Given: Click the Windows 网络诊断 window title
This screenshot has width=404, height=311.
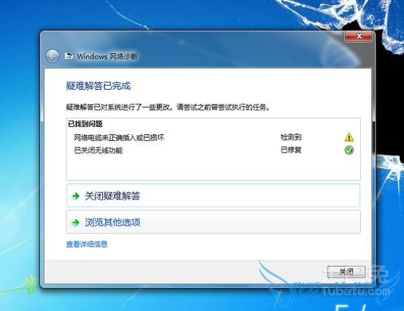Looking at the screenshot, I should point(107,56).
